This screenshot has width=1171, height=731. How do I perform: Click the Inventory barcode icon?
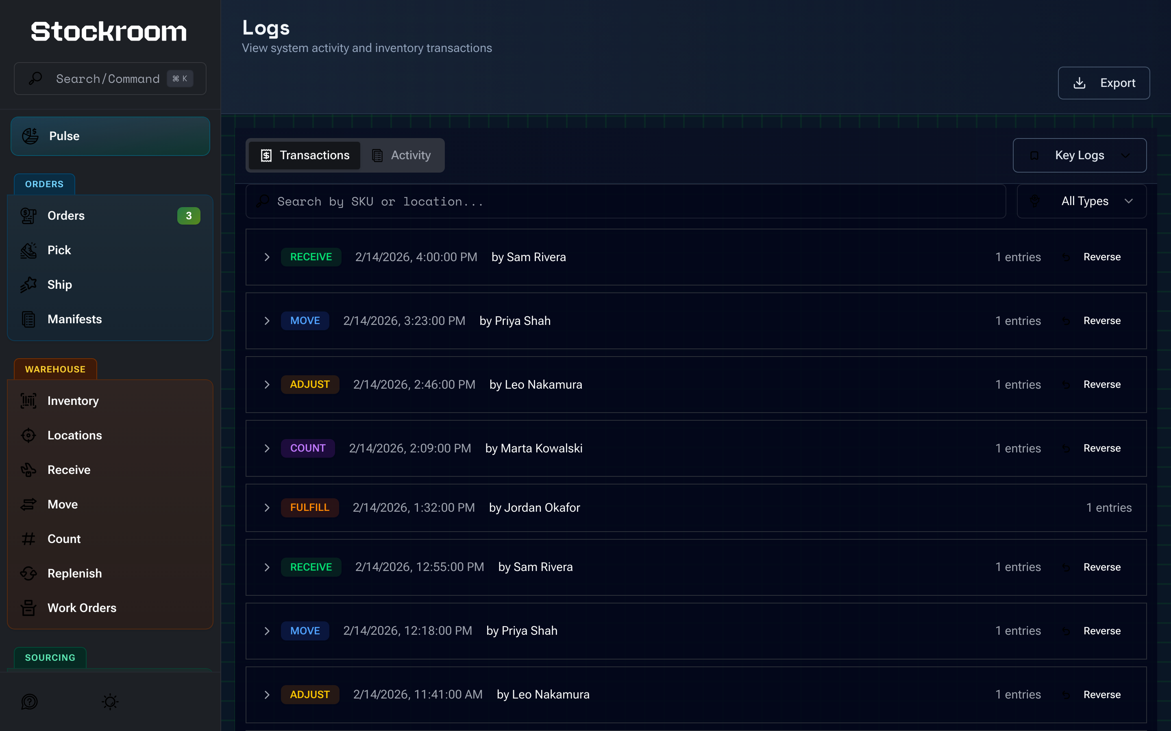28,401
